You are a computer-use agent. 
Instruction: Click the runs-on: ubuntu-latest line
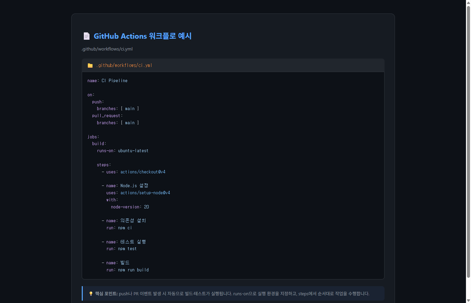click(x=122, y=150)
